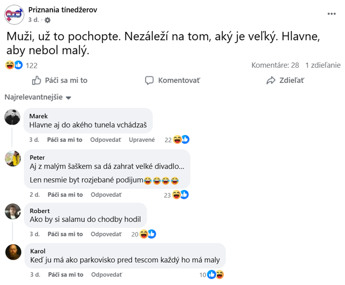Click the post's reaction emoji icons

[14, 65]
